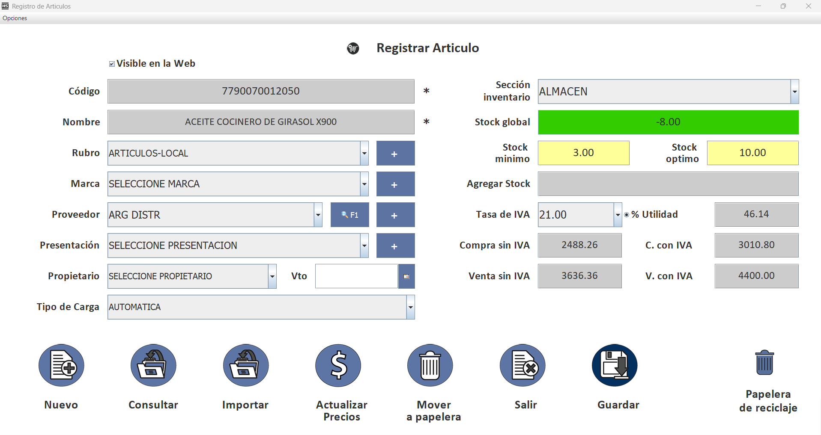Screen dimensions: 821x435
Task: Click the F1 provider search button
Action: pyautogui.click(x=350, y=215)
